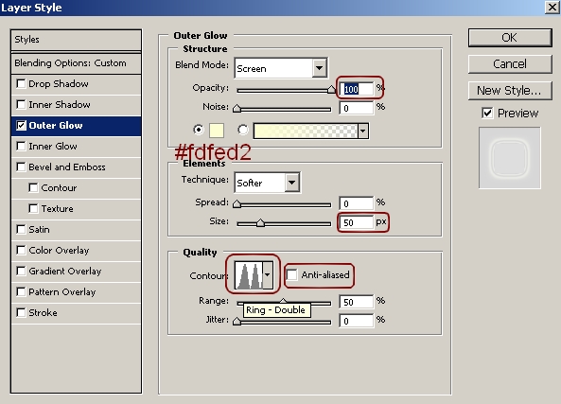Open the Styles panel entry
This screenshot has height=404, width=561.
pos(76,40)
